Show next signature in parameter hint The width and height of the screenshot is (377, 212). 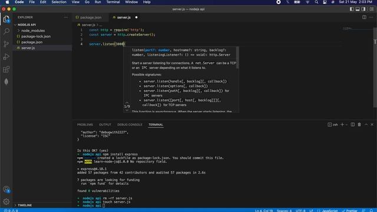pos(127,110)
